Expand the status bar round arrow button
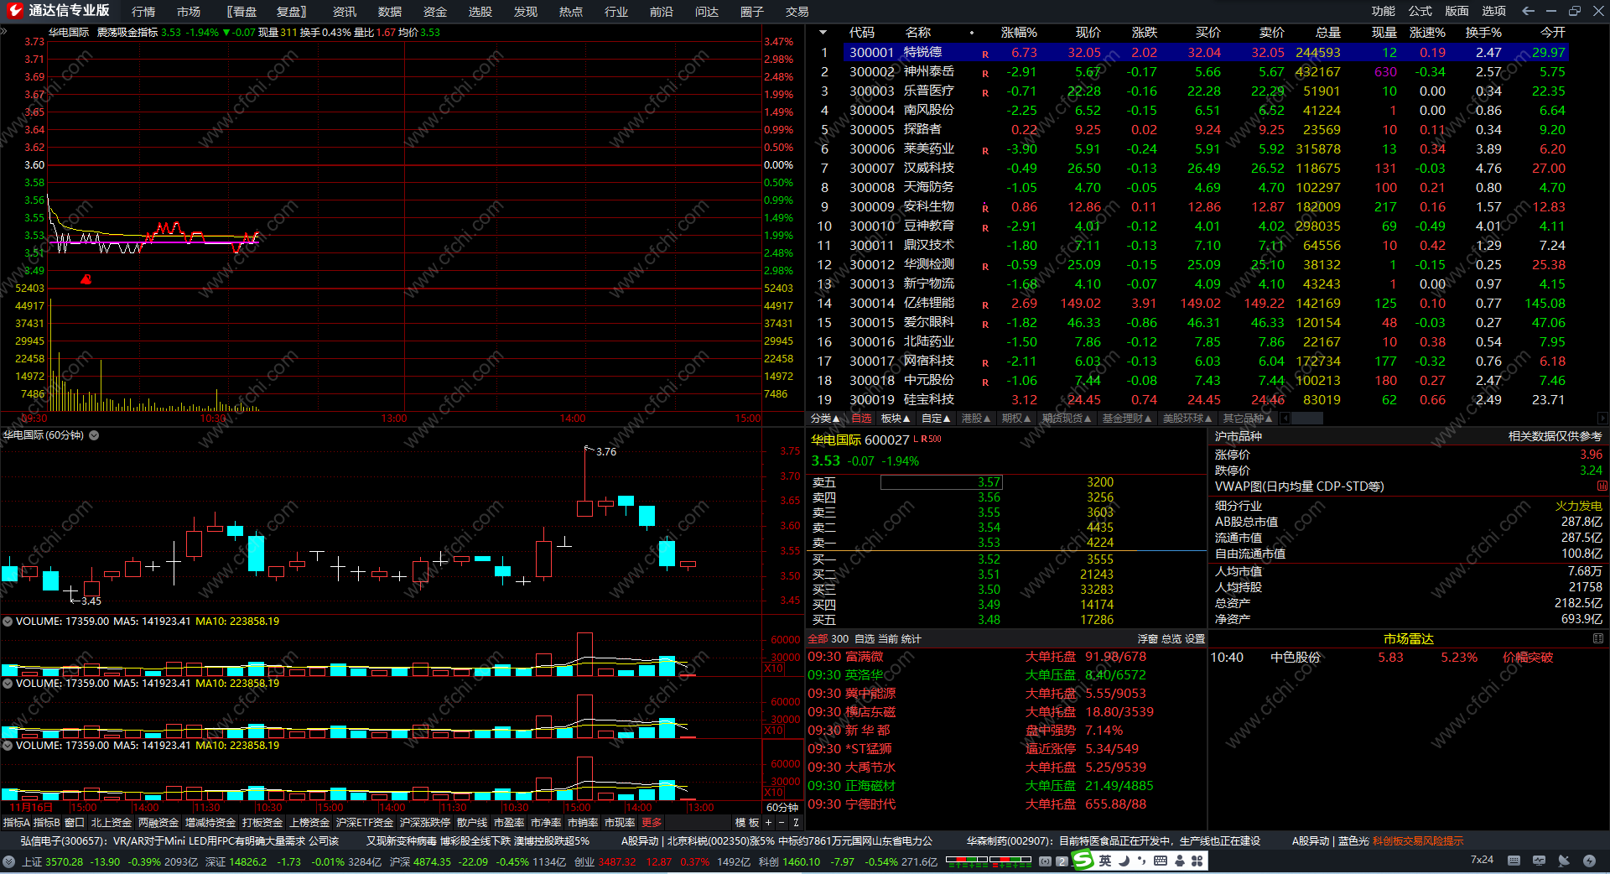Viewport: 1610px width, 874px height. pos(8,861)
